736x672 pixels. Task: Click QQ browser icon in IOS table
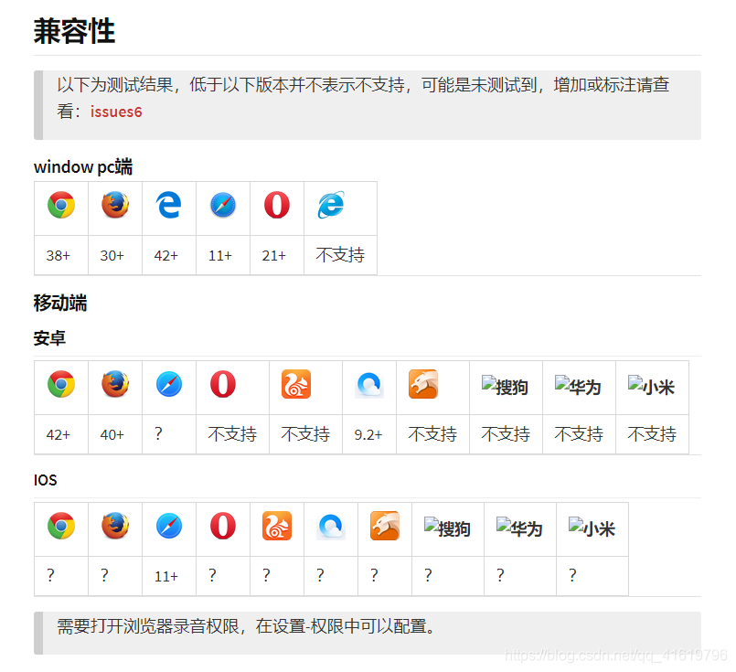pyautogui.click(x=331, y=527)
